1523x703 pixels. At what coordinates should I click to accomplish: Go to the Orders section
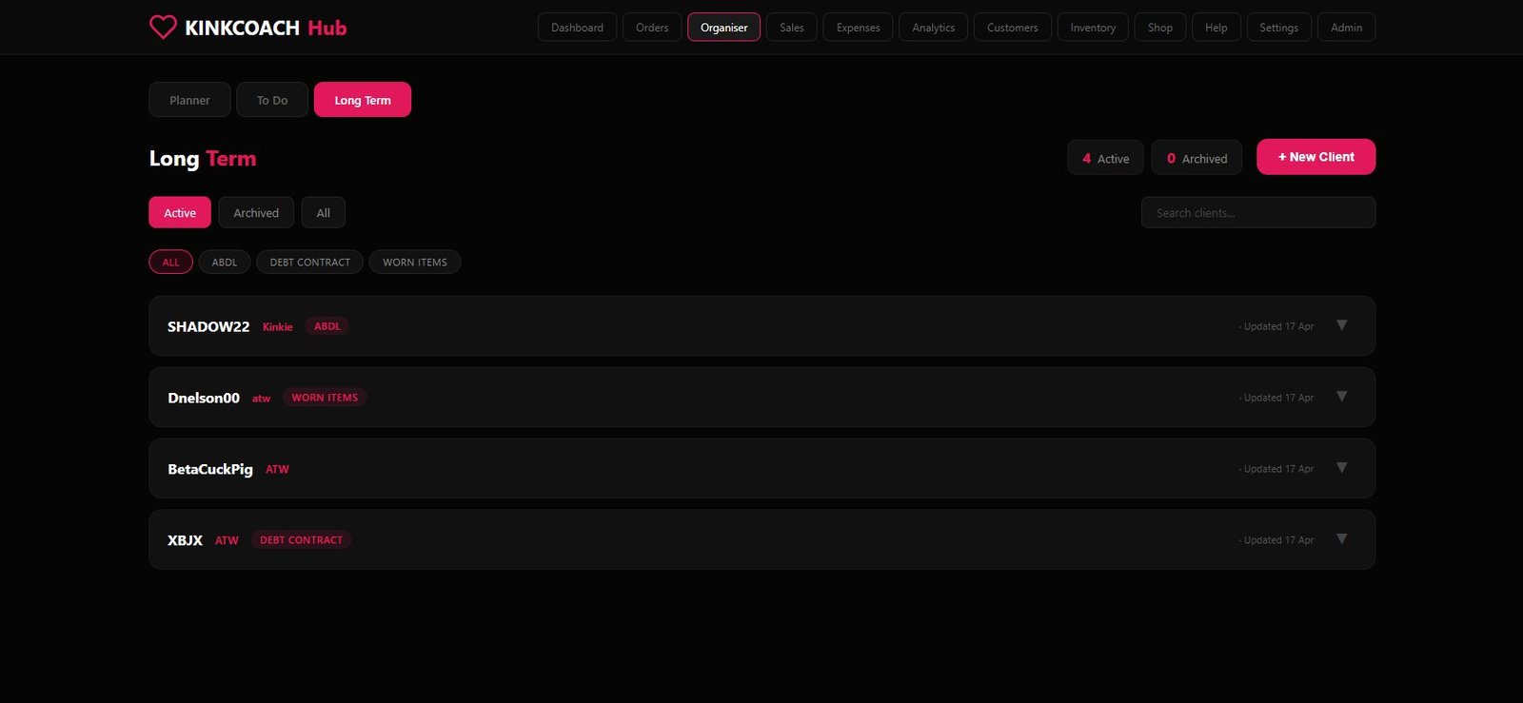click(x=652, y=28)
